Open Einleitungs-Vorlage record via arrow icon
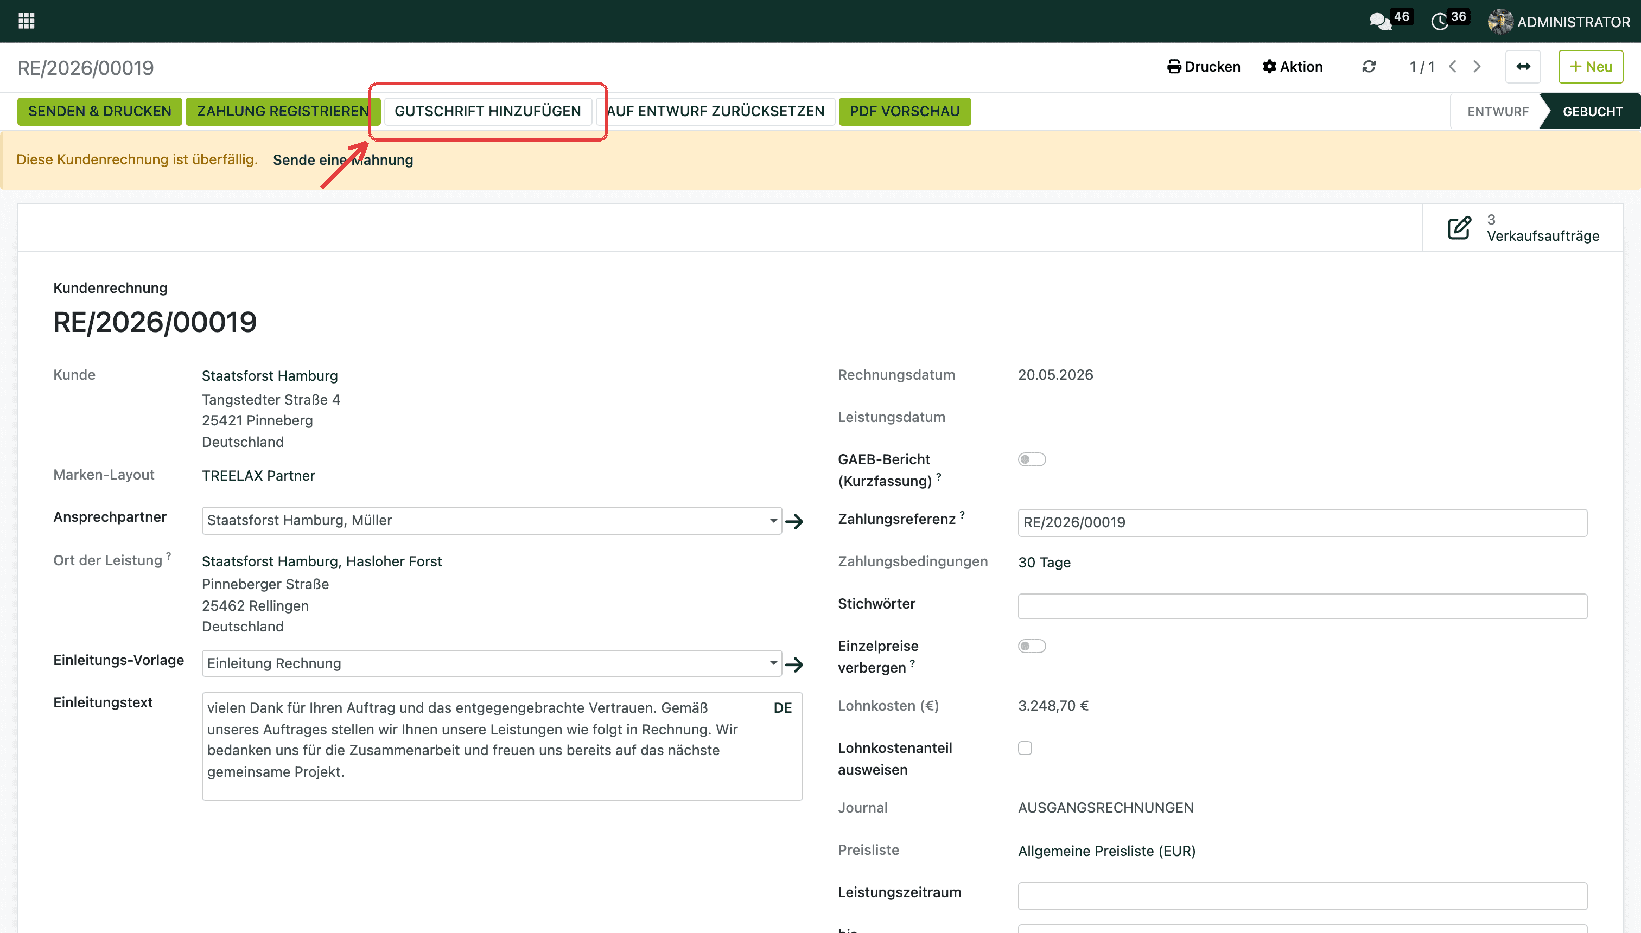 coord(794,664)
